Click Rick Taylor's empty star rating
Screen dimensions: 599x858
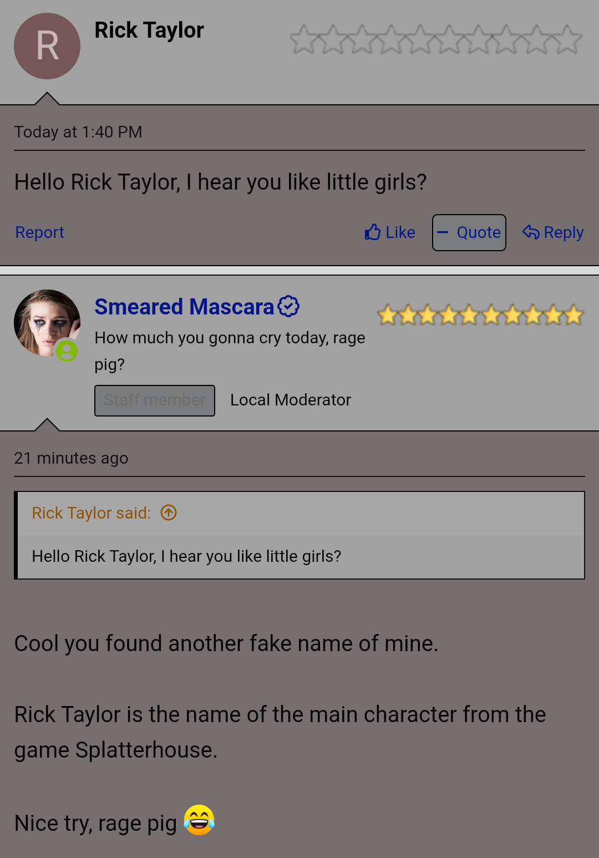click(436, 39)
